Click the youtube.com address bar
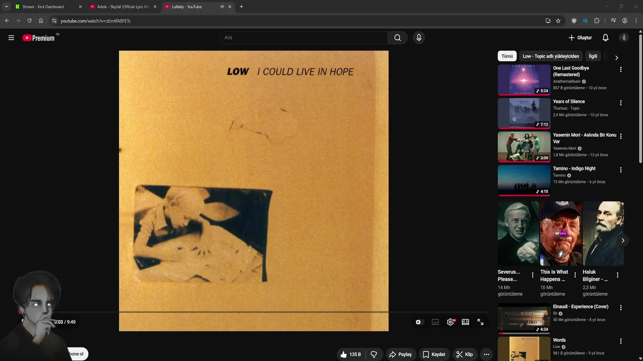This screenshot has height=361, width=643. (x=296, y=21)
